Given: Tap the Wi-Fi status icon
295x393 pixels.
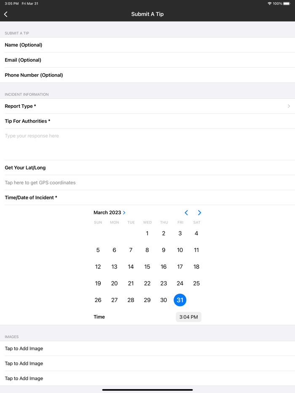Looking at the screenshot, I should pyautogui.click(x=269, y=3).
